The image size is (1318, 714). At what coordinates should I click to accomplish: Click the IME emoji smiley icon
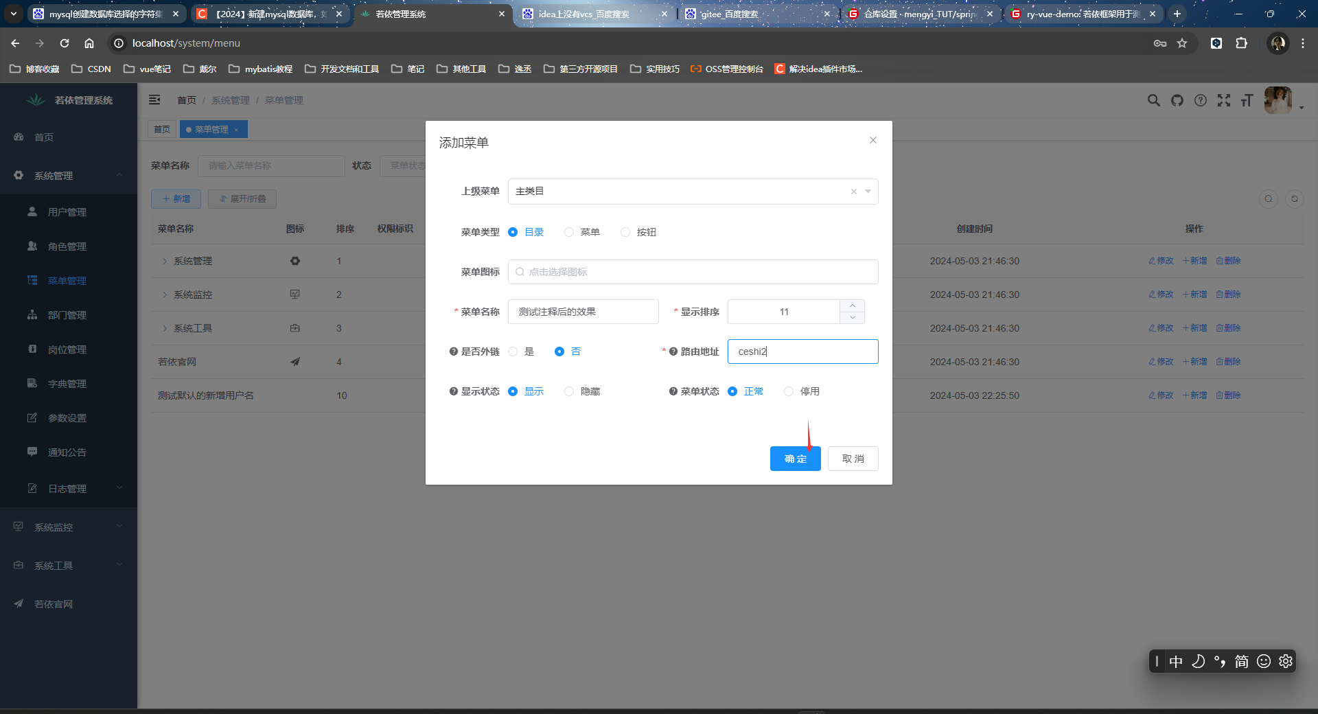(1264, 661)
